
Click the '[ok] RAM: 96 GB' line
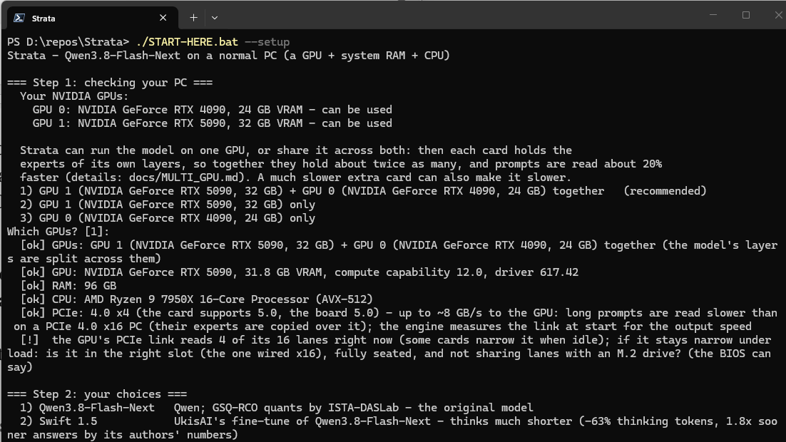coord(68,286)
